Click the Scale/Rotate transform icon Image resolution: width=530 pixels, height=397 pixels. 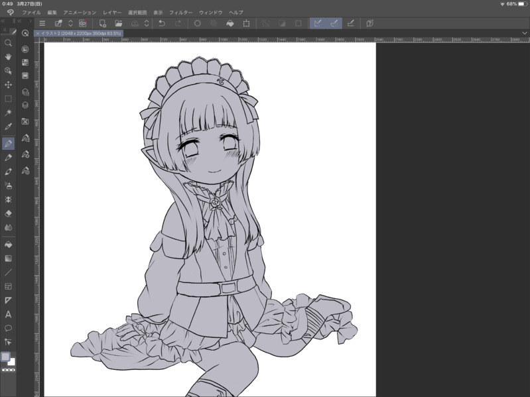[246, 23]
